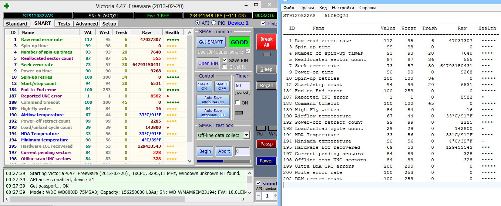Click the blue Power button
The image size is (501, 206).
coord(266,161)
